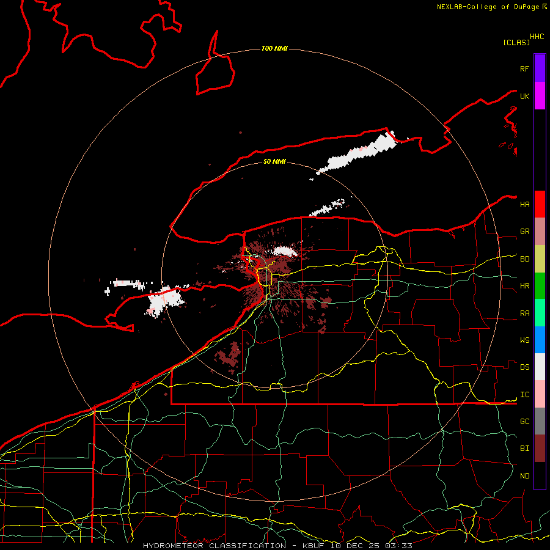Click the 'RF' legend label

tap(524, 68)
